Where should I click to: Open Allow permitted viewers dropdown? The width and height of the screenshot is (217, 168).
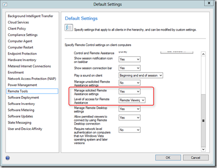pyautogui.click(x=129, y=118)
